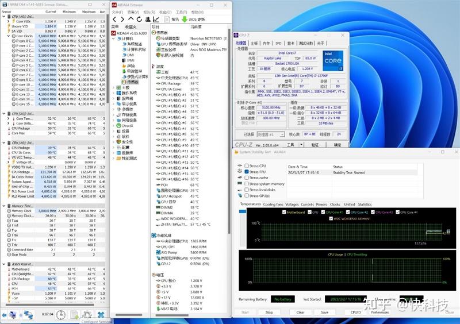Viewport: 460px width, 324px height.
Task: Click Save button in stability test
Action: (324, 313)
